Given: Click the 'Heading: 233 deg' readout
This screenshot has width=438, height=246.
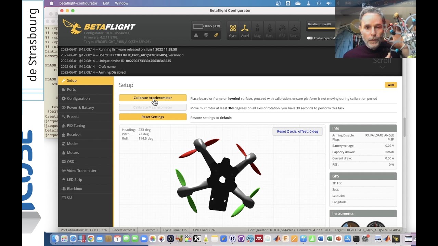Looking at the screenshot, I should pos(136,130).
